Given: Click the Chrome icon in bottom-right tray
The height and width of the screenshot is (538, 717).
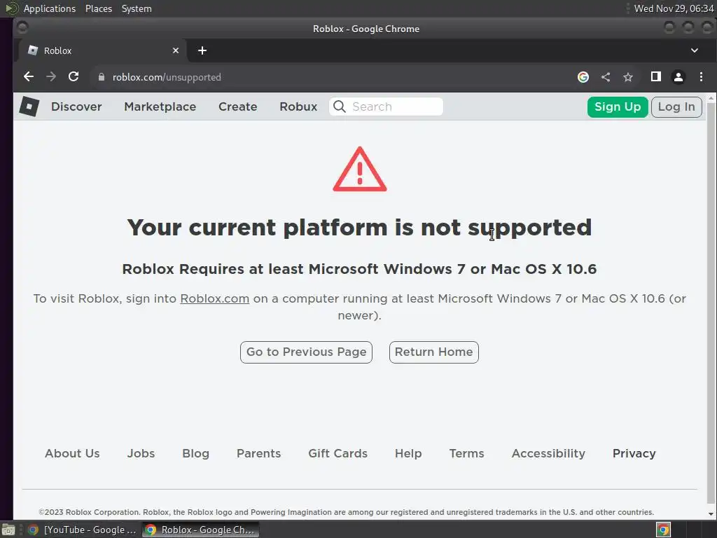Looking at the screenshot, I should point(663,530).
